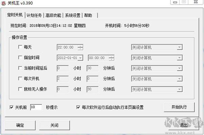
Task: Click the 确定 button
Action: pyautogui.click(x=20, y=125)
